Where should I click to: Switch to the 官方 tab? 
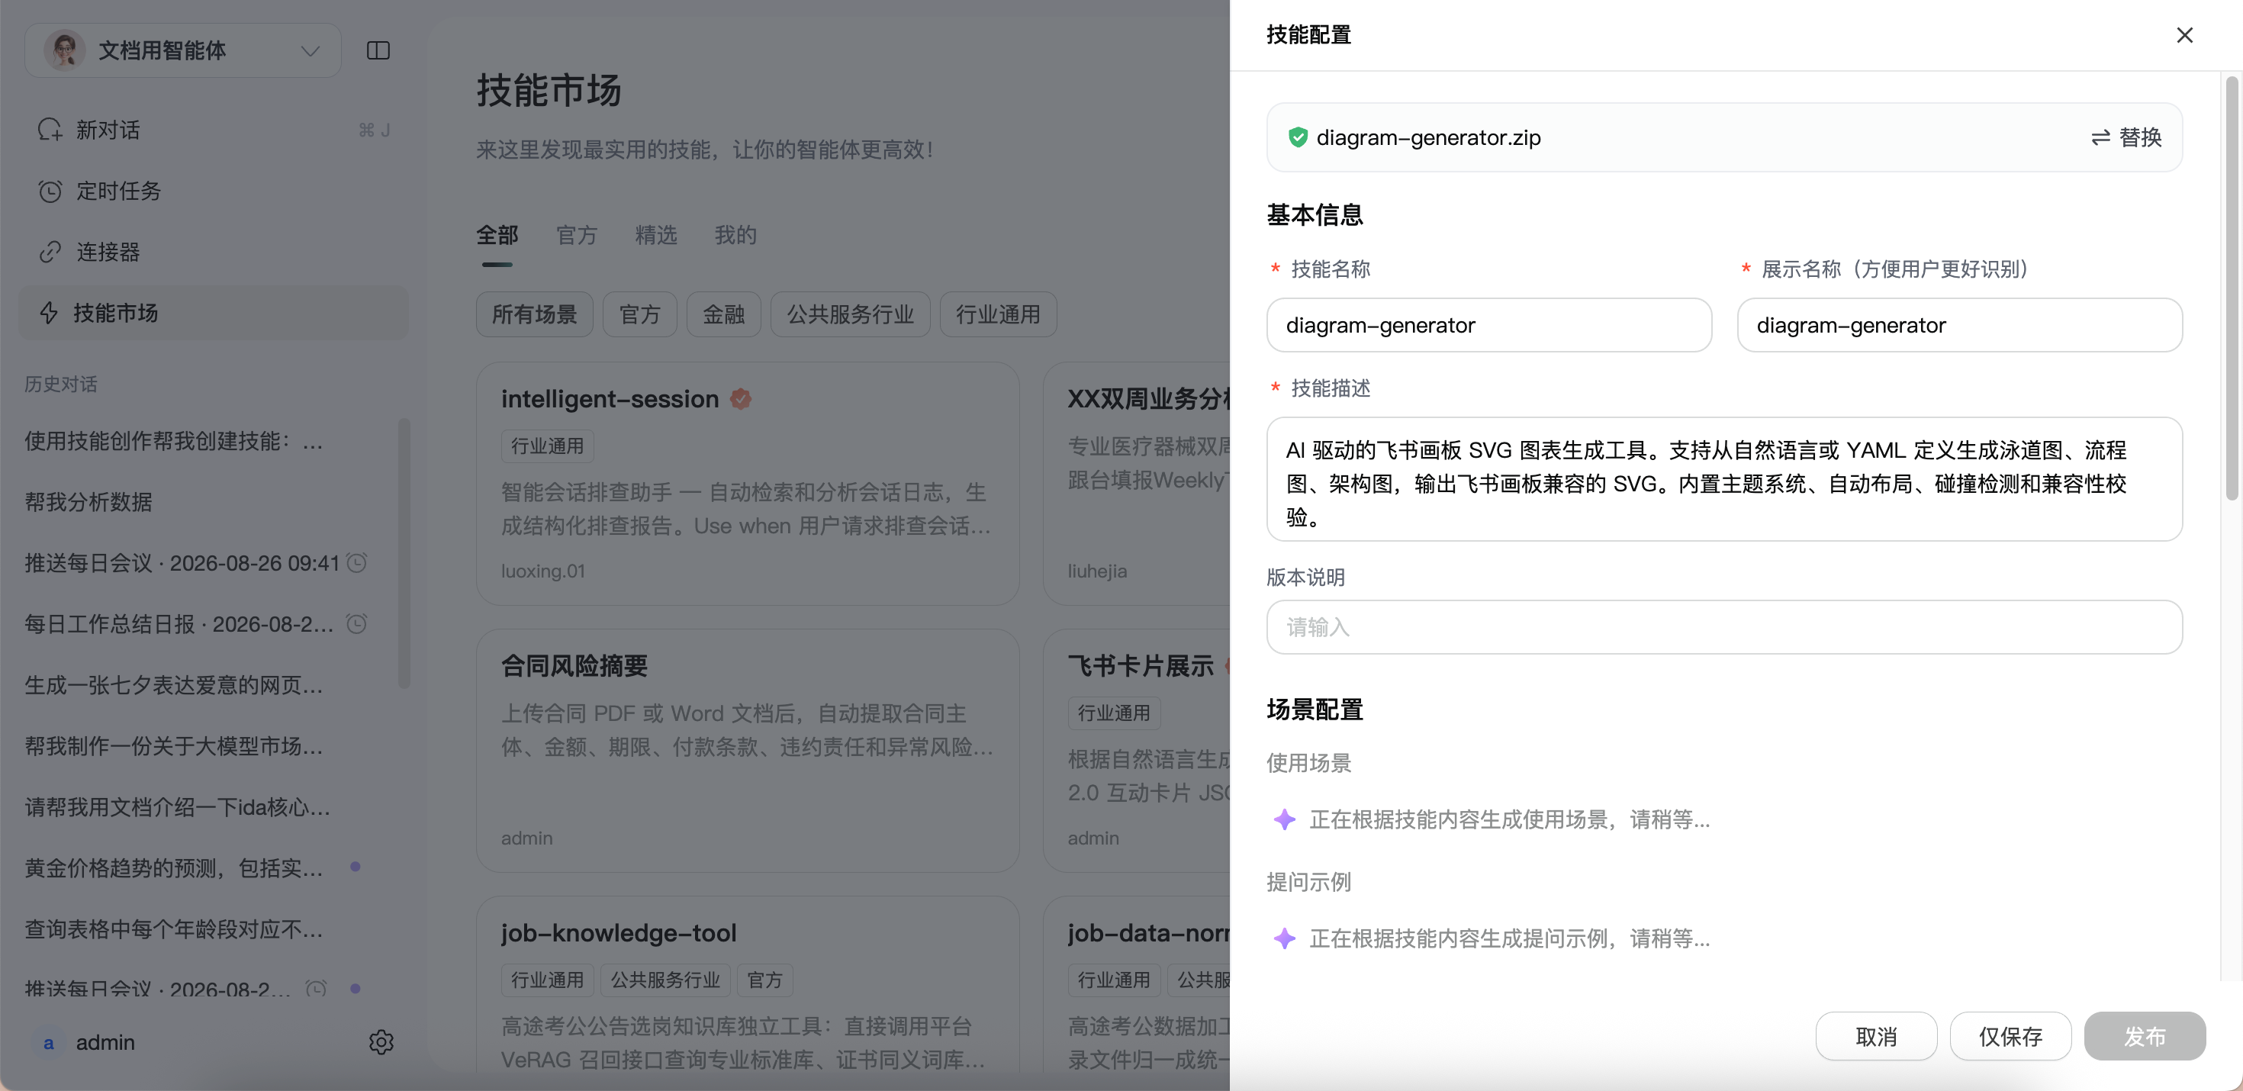pyautogui.click(x=577, y=235)
